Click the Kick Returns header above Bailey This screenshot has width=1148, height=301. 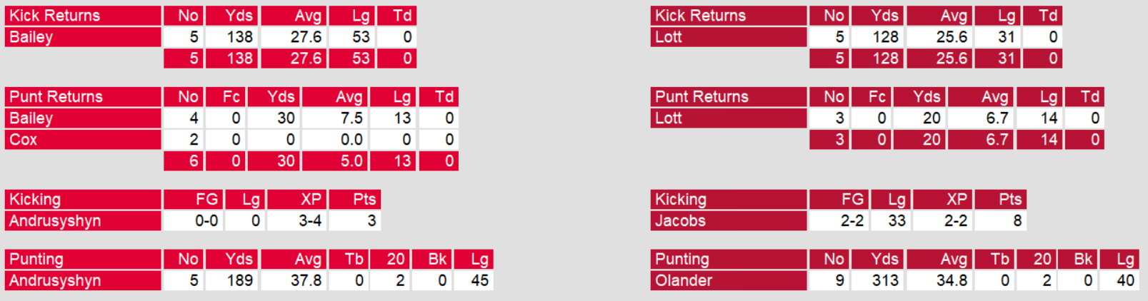point(55,16)
